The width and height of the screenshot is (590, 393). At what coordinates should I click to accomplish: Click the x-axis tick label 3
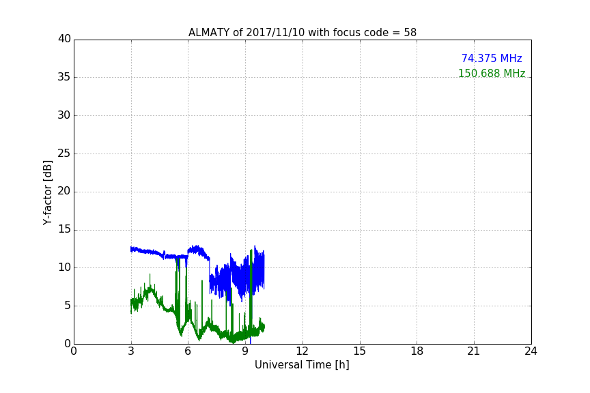[x=131, y=351]
